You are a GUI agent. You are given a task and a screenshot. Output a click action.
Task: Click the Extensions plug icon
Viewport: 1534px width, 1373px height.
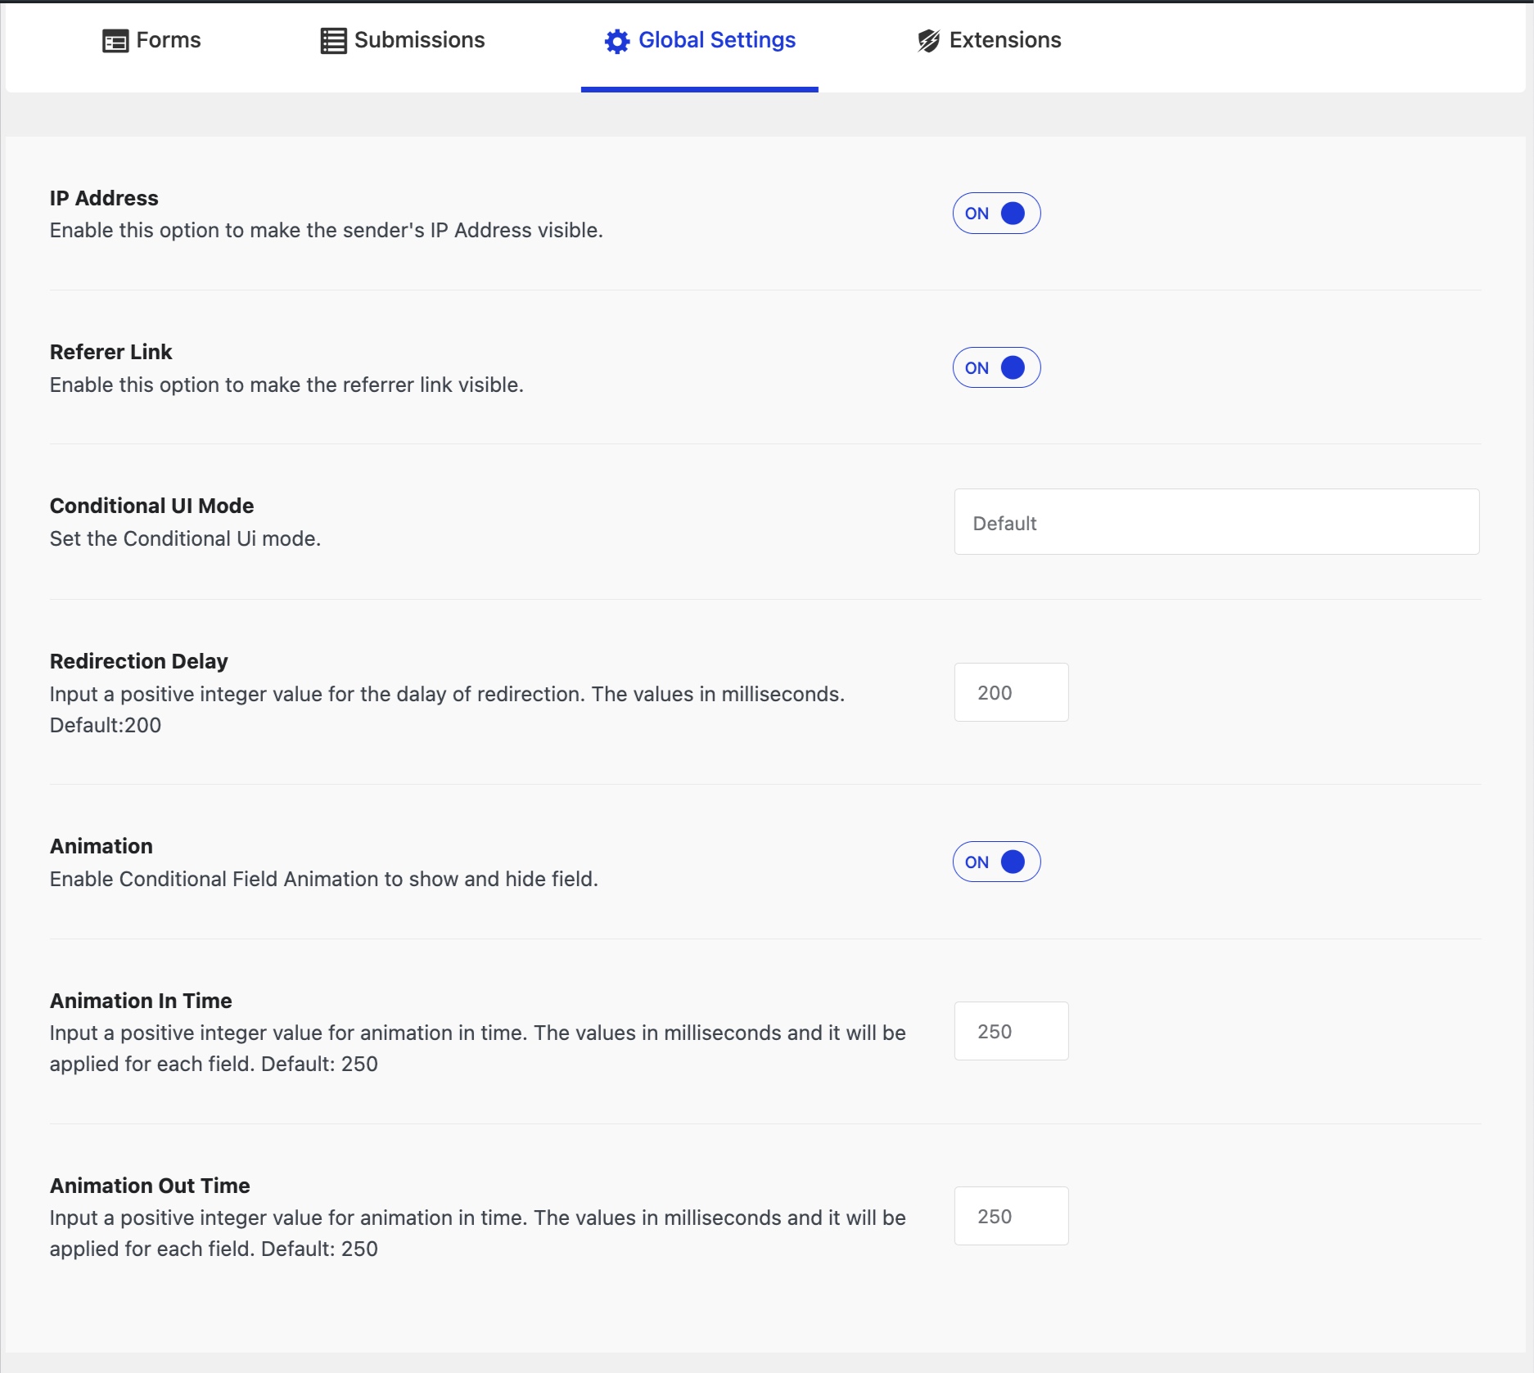pyautogui.click(x=928, y=41)
